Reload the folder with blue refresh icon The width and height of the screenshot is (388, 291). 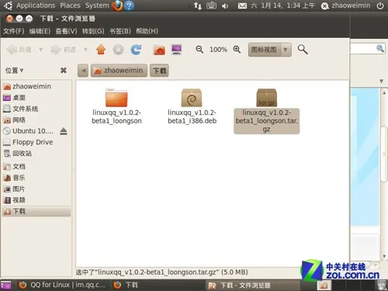pyautogui.click(x=136, y=50)
